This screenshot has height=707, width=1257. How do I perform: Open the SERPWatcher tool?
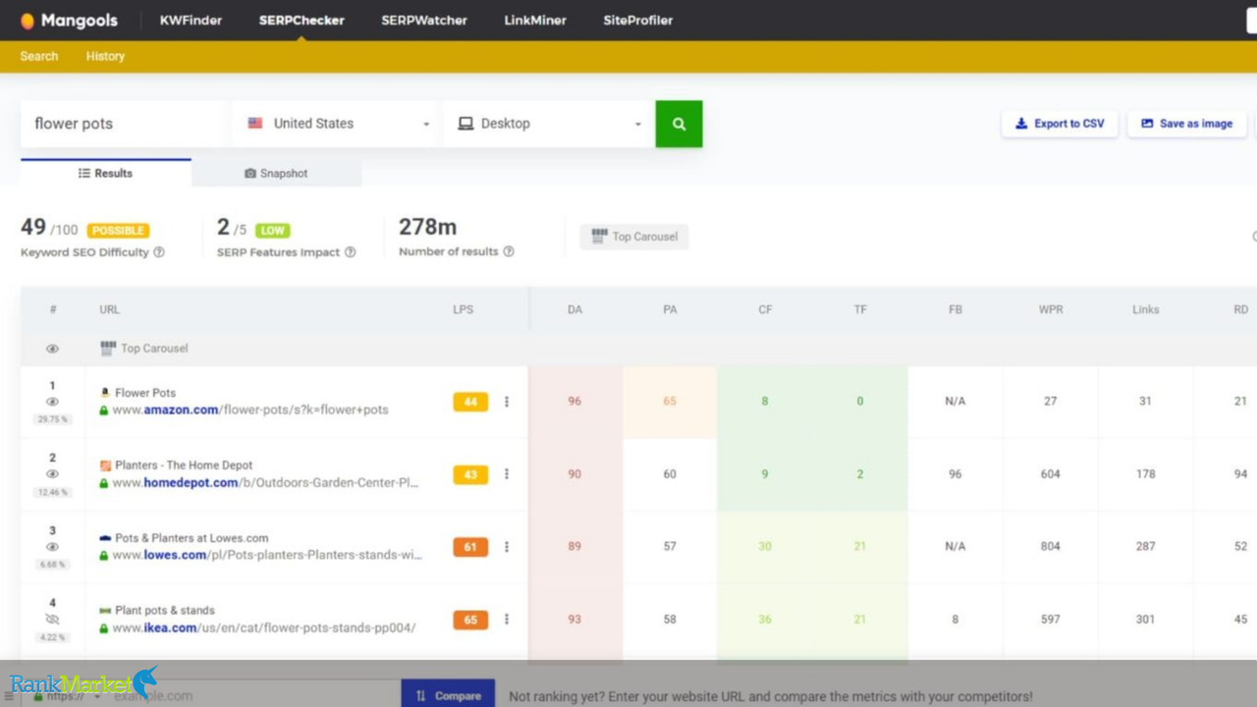tap(424, 21)
